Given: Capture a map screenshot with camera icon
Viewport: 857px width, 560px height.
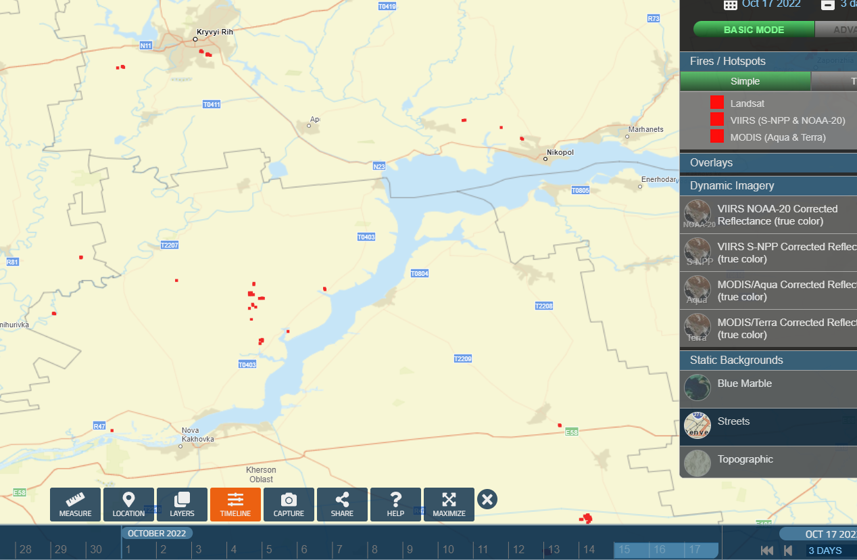Looking at the screenshot, I should (289, 505).
